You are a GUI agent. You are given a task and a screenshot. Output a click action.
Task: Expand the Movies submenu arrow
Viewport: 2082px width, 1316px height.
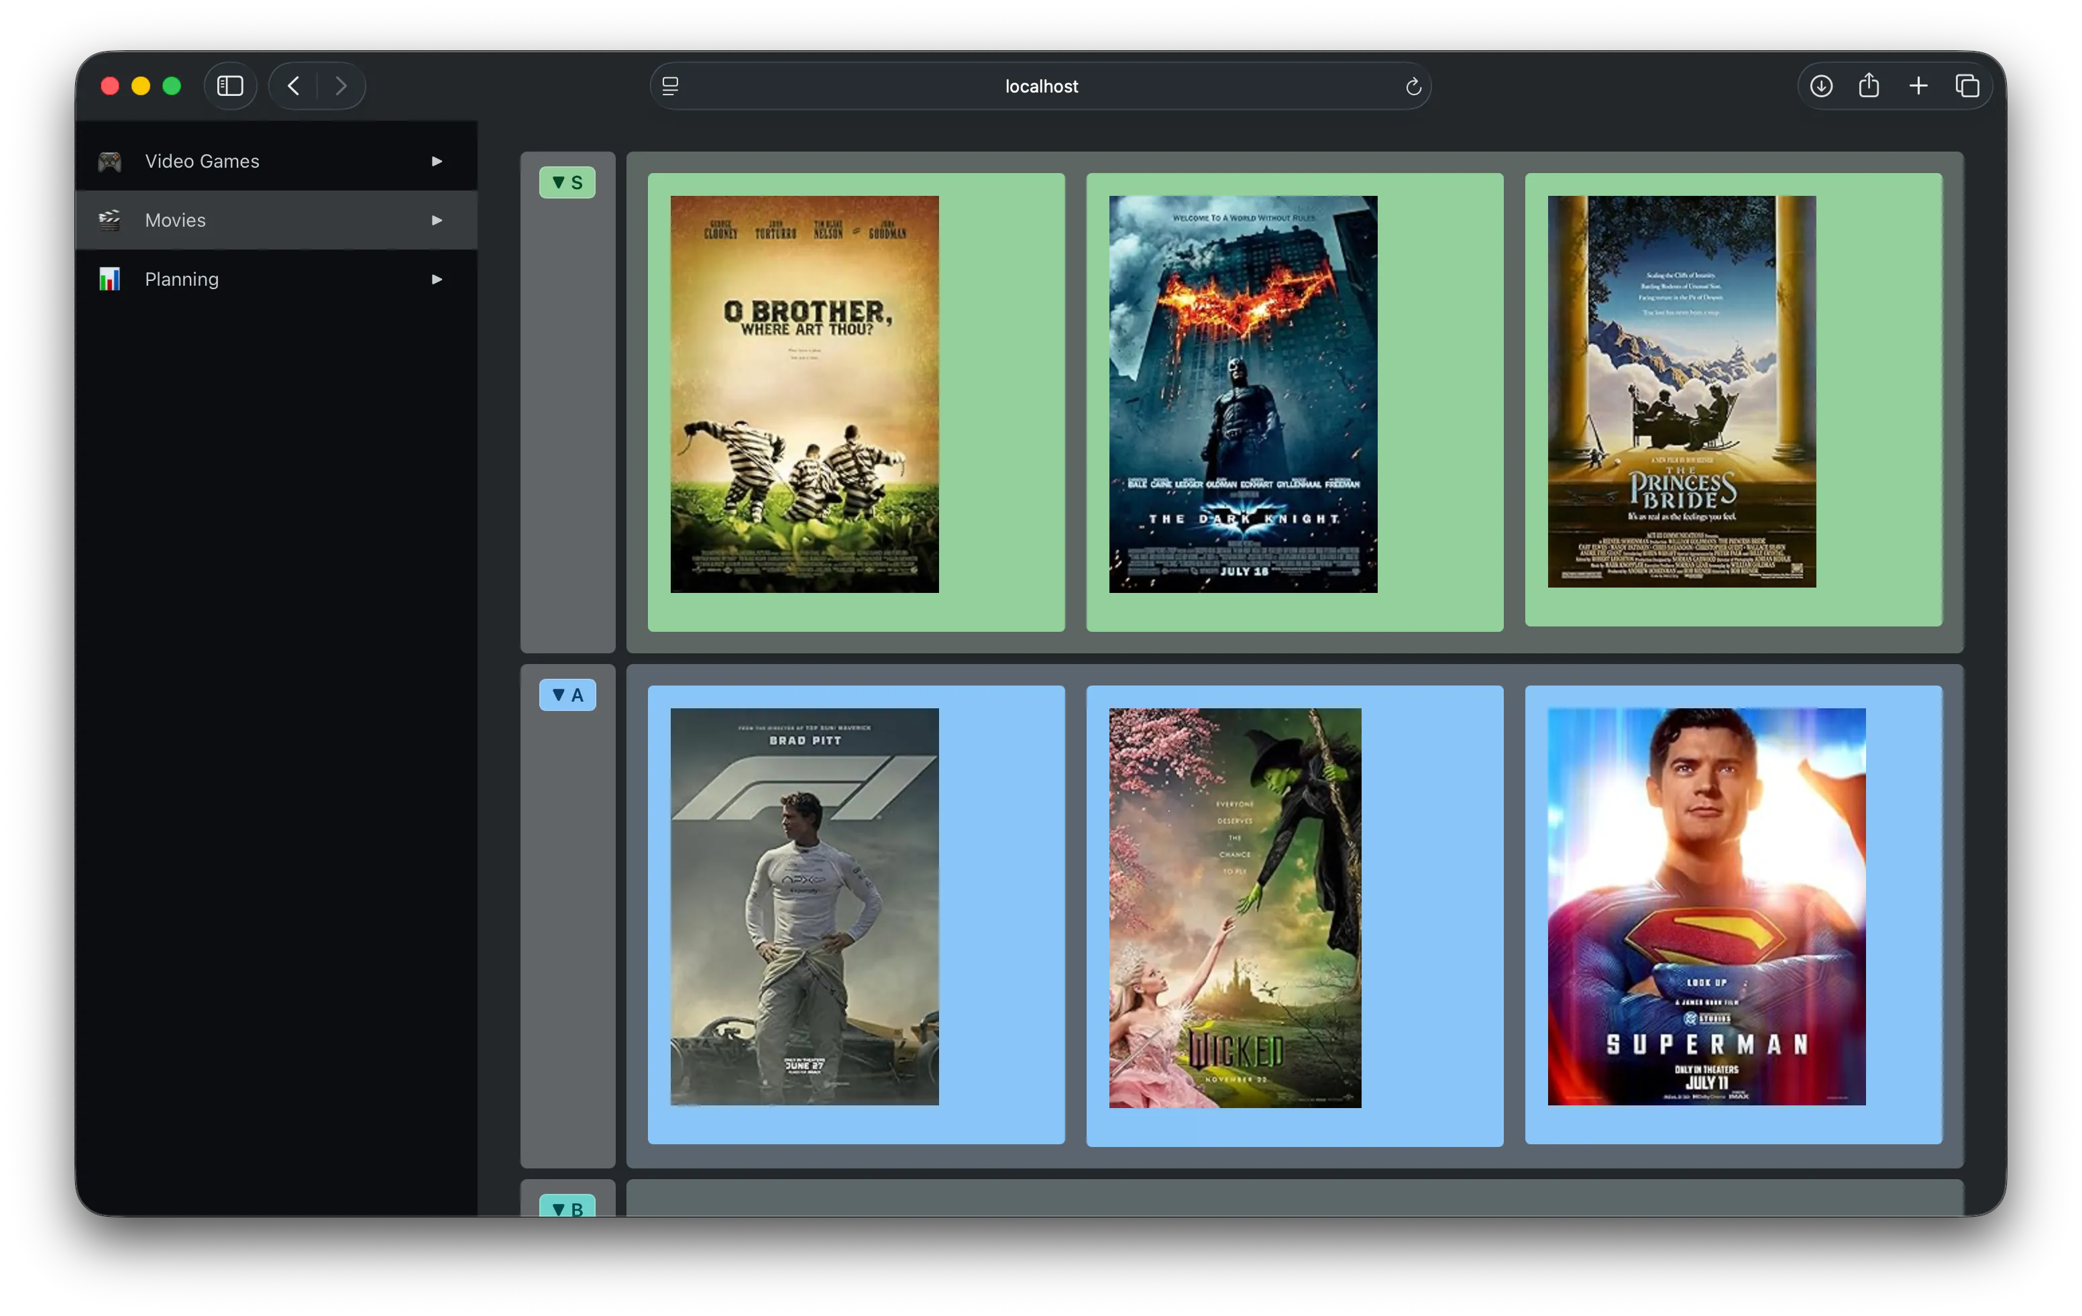[x=436, y=219]
